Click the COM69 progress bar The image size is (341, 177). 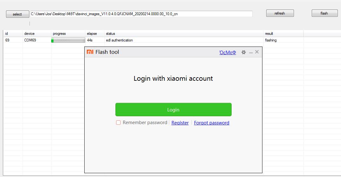pyautogui.click(x=68, y=40)
